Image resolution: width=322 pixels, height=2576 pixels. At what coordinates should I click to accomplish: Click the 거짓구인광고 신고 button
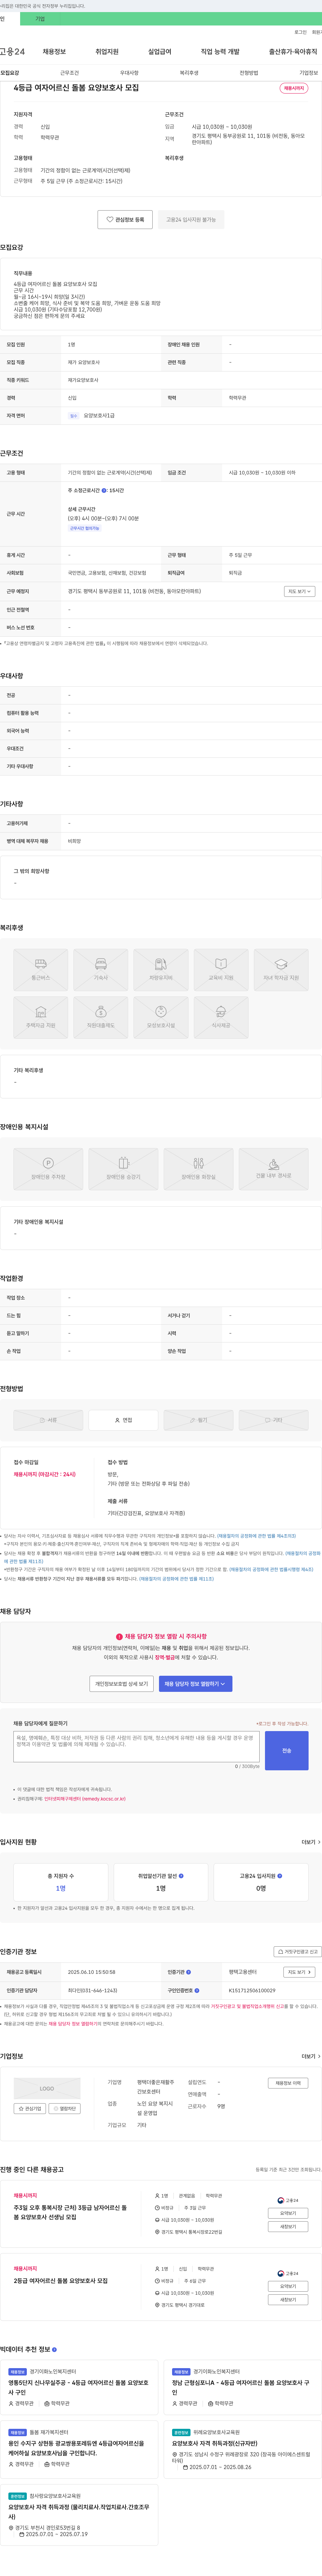pos(298,1952)
